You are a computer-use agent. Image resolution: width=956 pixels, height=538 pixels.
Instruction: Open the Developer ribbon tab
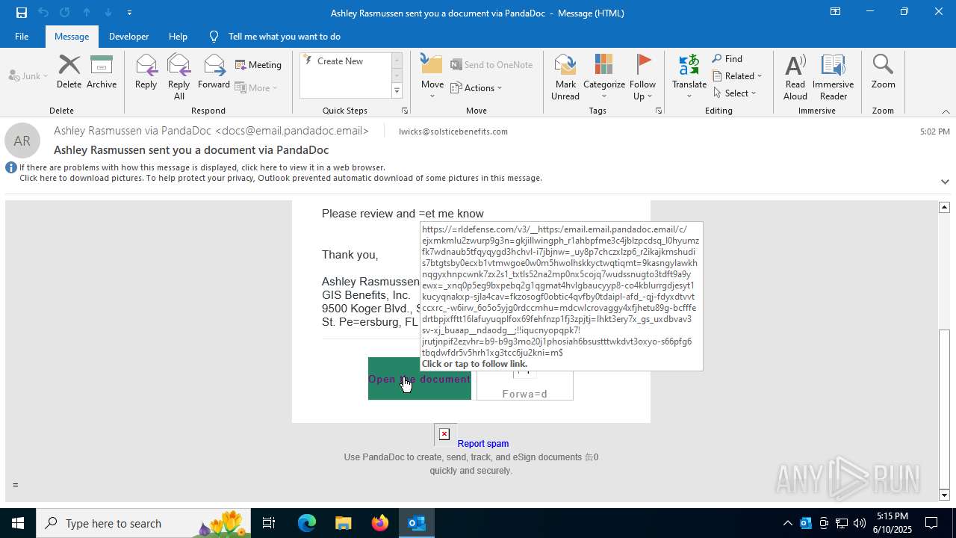128,36
